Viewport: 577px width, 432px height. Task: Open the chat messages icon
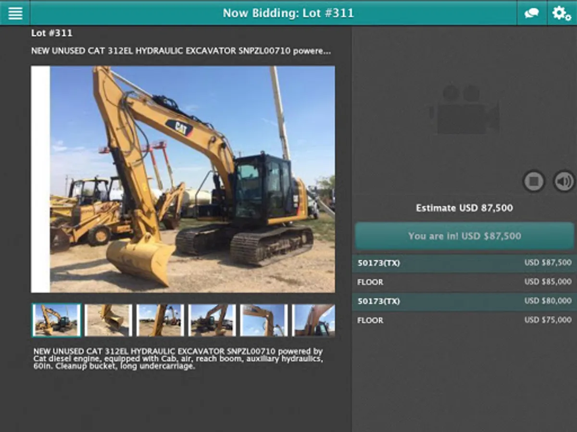point(532,13)
